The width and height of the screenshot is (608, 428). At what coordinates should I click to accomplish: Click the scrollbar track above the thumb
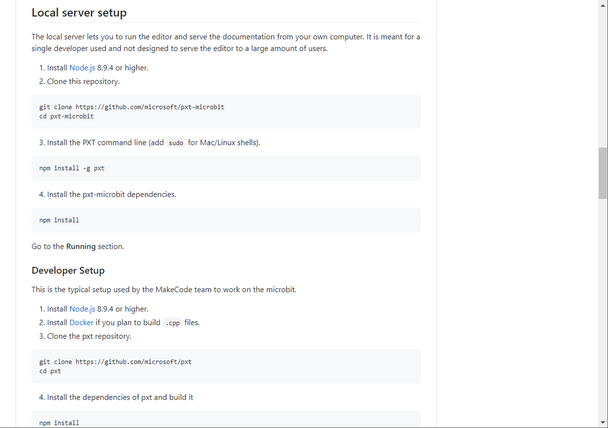[603, 79]
